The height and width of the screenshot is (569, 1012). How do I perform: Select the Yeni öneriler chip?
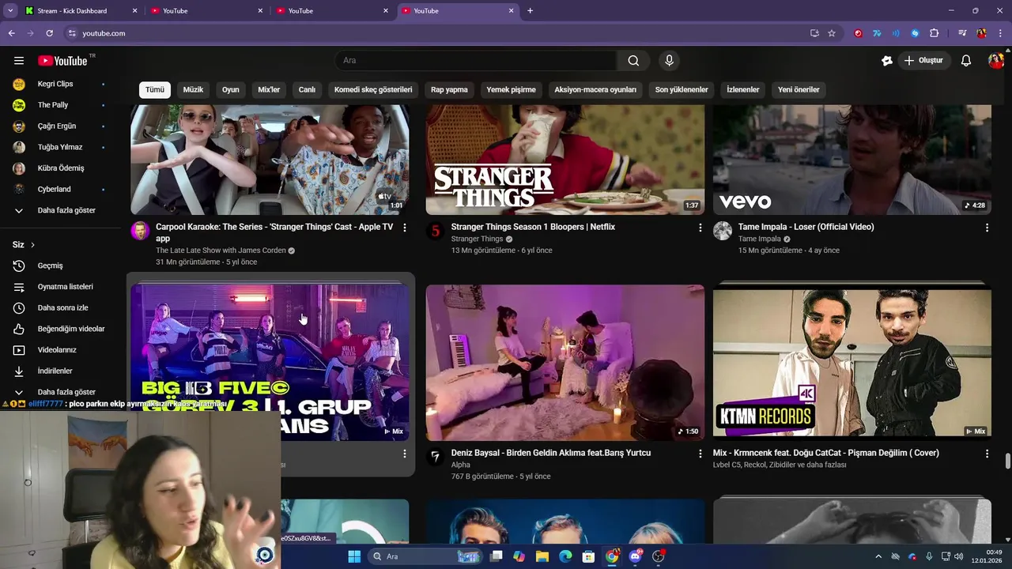[799, 89]
